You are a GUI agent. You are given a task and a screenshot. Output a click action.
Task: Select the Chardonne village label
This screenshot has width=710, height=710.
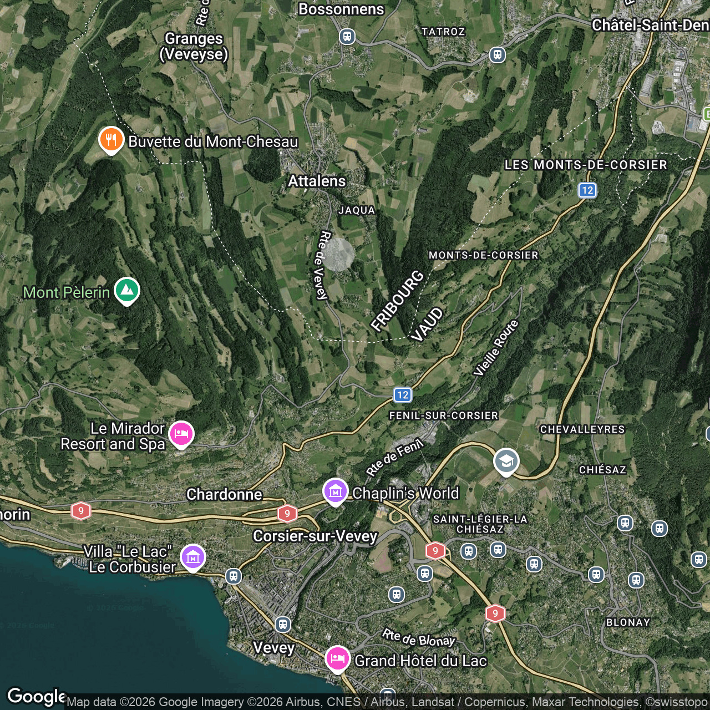point(224,494)
